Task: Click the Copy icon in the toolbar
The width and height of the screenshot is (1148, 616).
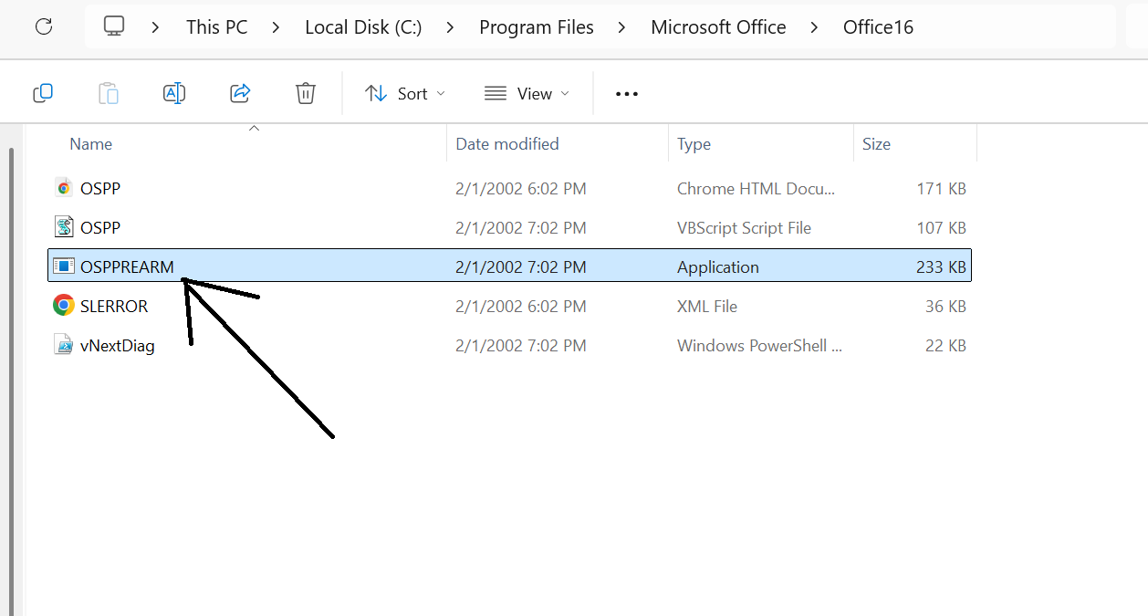Action: click(43, 92)
